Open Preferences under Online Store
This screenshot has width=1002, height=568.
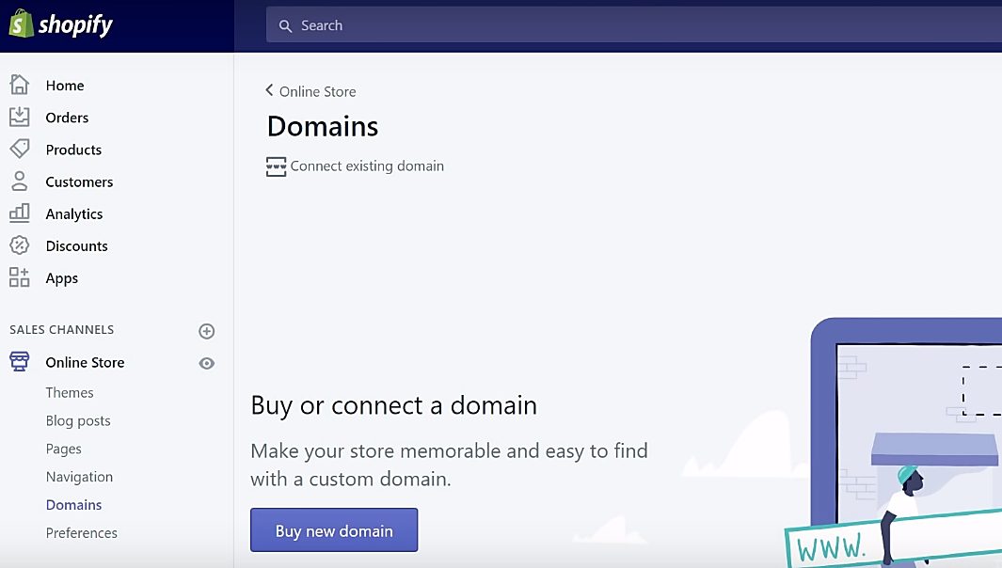click(x=81, y=533)
